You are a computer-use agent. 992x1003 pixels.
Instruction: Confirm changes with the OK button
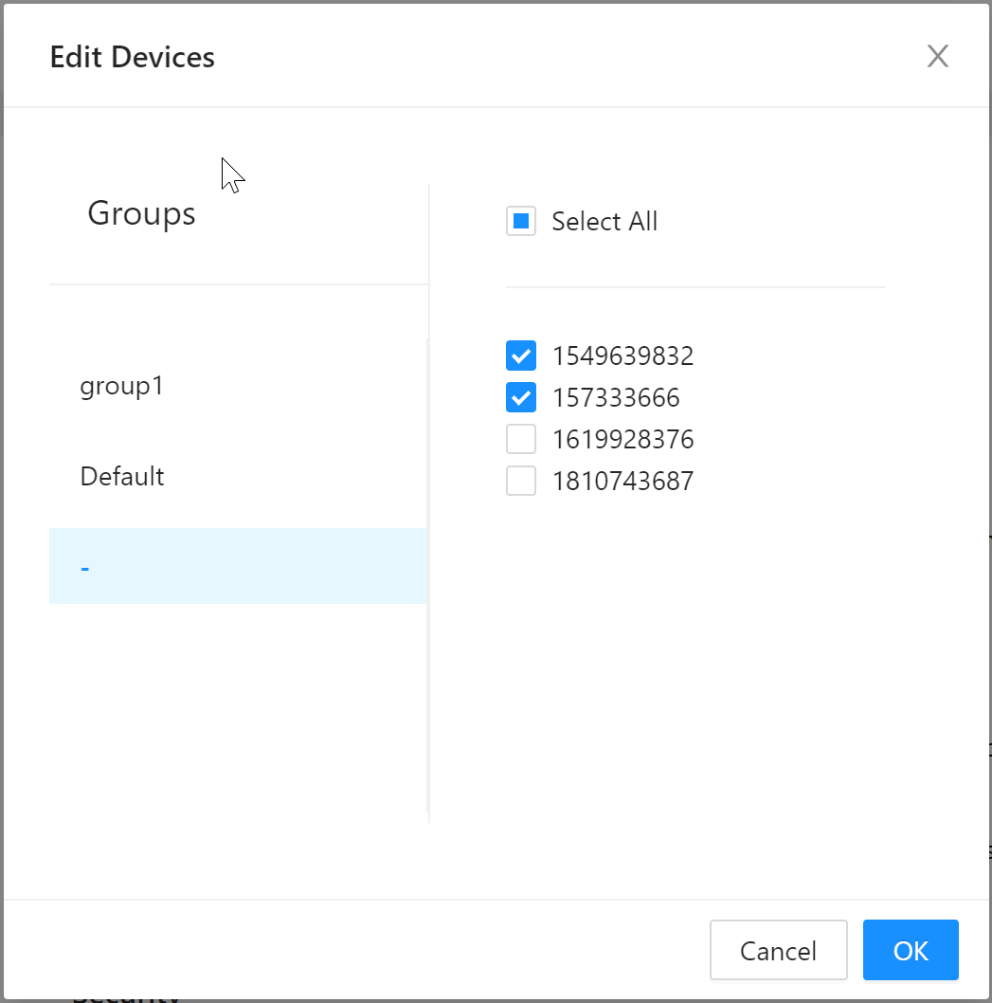tap(910, 950)
